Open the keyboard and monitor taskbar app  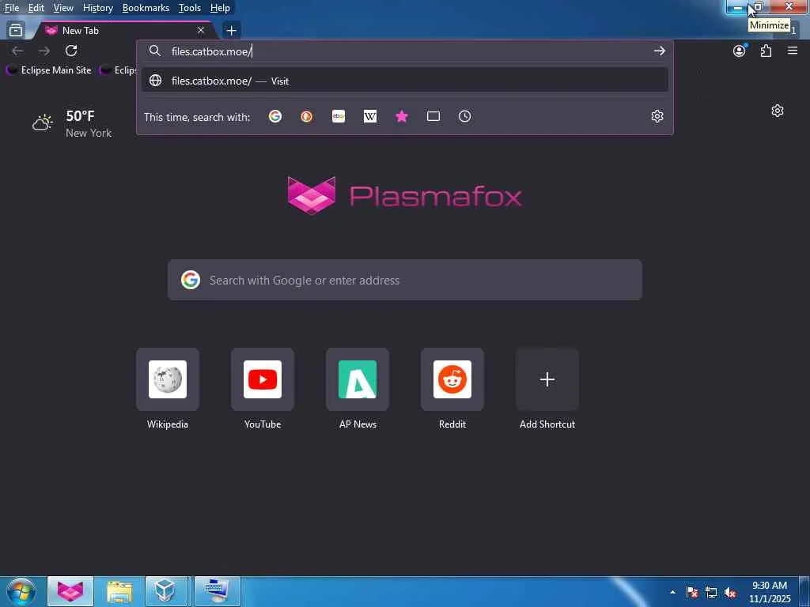[217, 591]
